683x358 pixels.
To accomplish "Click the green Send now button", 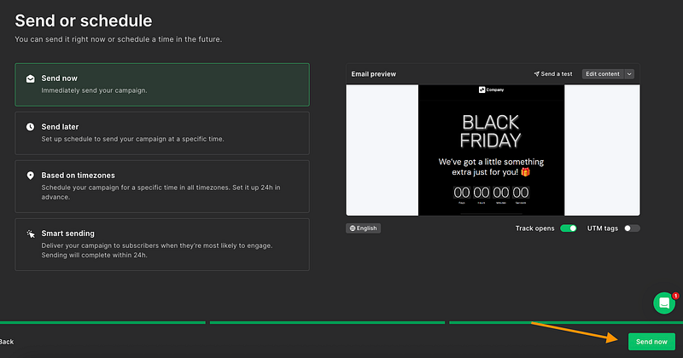I will 651,342.
